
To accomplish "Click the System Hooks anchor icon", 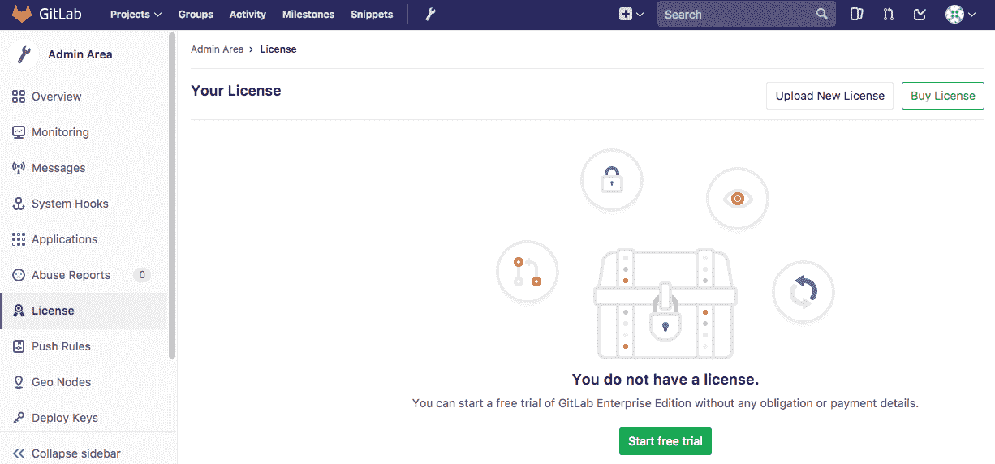I will tap(19, 204).
